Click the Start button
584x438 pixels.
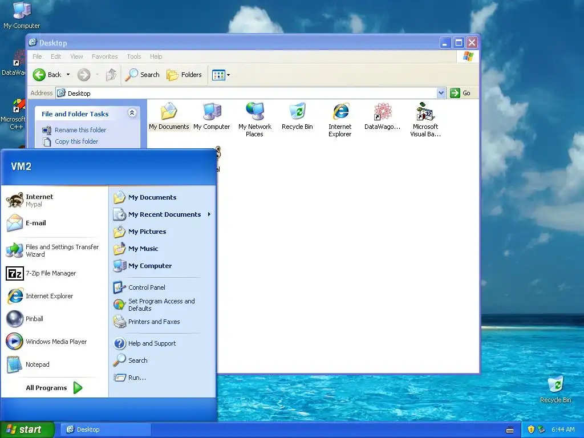[27, 429]
